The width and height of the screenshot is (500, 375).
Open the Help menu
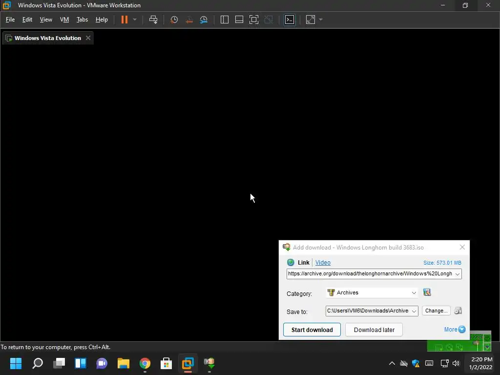pyautogui.click(x=102, y=20)
